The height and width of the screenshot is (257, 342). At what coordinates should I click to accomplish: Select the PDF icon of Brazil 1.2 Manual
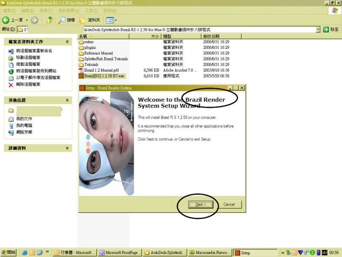(81, 70)
